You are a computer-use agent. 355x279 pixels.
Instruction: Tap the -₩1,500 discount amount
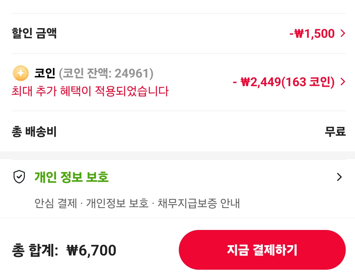point(312,33)
